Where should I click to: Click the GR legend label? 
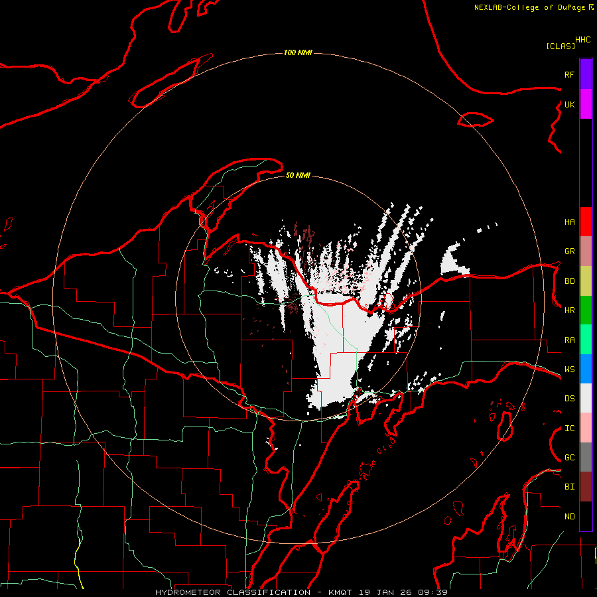pyautogui.click(x=569, y=251)
